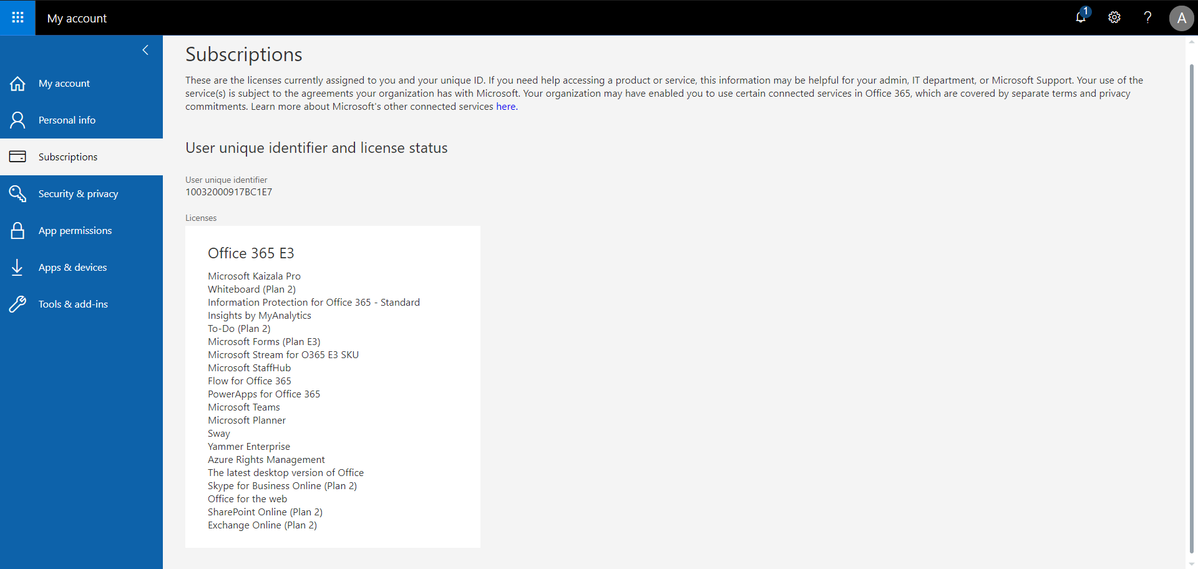The width and height of the screenshot is (1198, 569).
Task: Open Personal info page
Action: pyautogui.click(x=81, y=120)
